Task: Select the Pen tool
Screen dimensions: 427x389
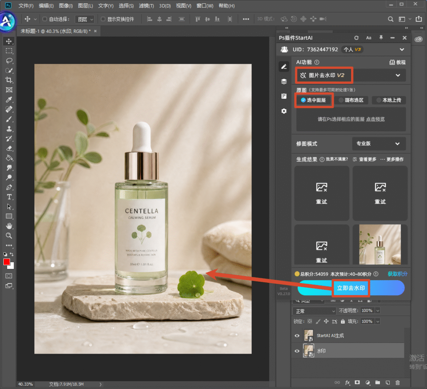Action: [9, 187]
